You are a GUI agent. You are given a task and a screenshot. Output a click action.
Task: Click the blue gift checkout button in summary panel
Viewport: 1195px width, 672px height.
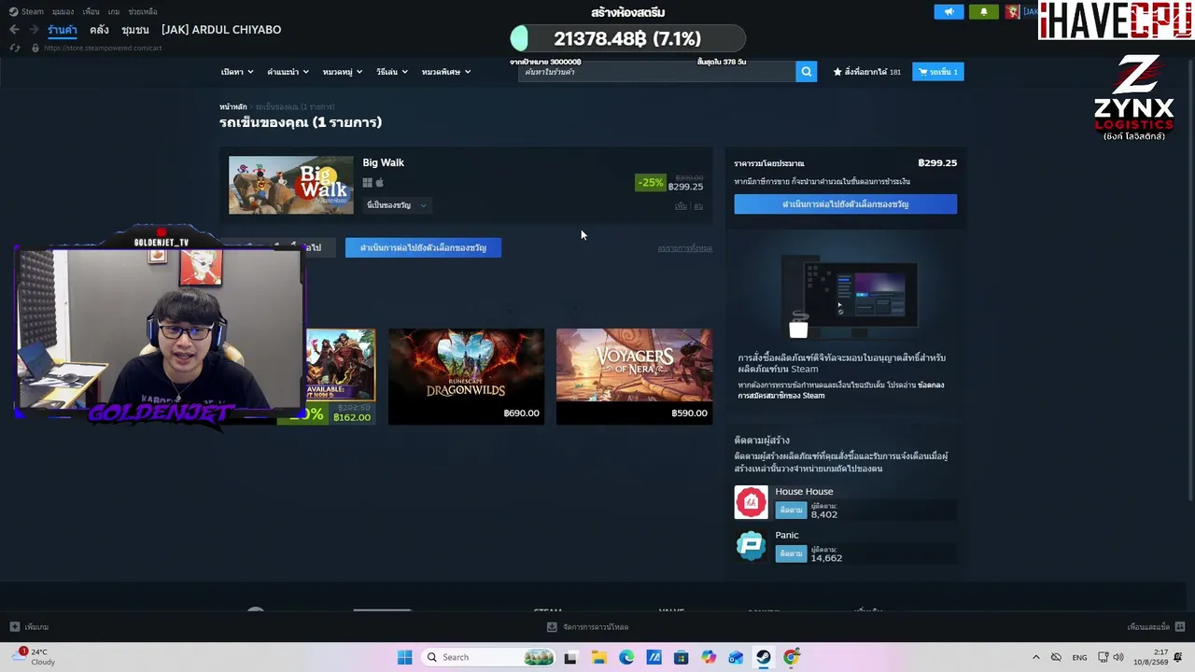click(x=846, y=204)
